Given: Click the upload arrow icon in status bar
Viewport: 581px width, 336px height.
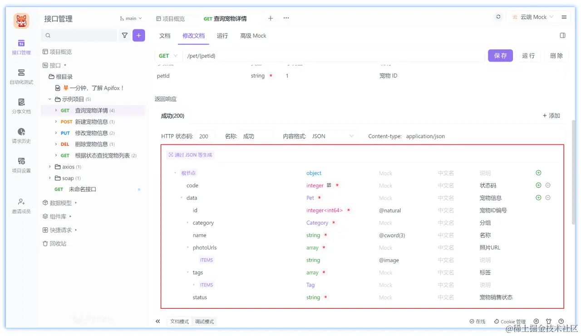Looking at the screenshot, I should (536, 322).
